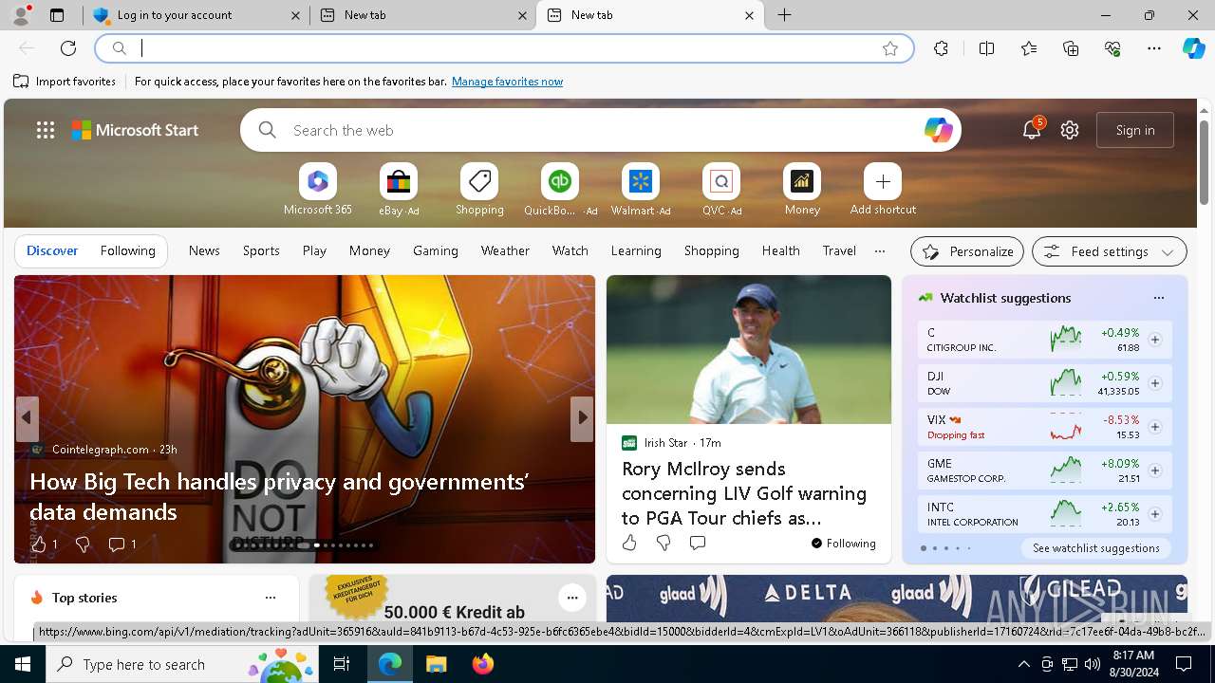The width and height of the screenshot is (1215, 683).
Task: Switch to the 'Log in to your account' tab
Action: tap(196, 15)
